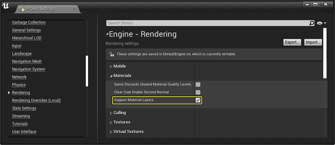Click the unlocked padlock icon

(112, 54)
